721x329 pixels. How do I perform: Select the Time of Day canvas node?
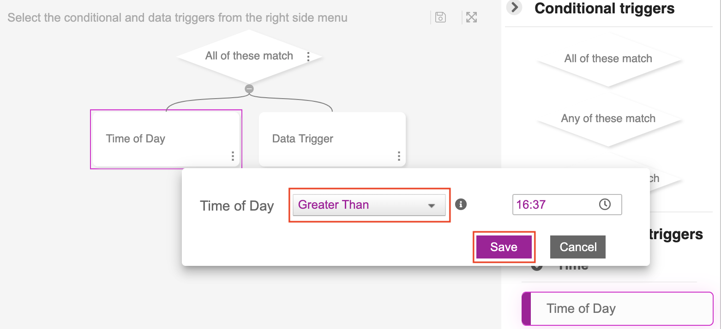[x=157, y=139]
